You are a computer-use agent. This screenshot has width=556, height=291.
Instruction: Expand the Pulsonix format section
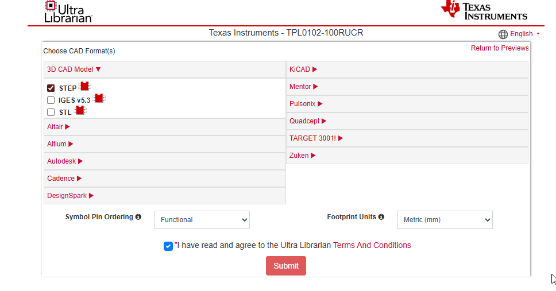tap(407, 104)
